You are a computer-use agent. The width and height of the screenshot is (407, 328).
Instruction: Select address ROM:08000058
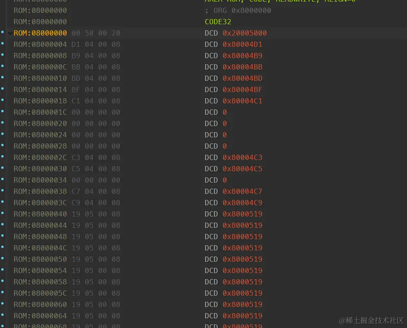[40, 282]
